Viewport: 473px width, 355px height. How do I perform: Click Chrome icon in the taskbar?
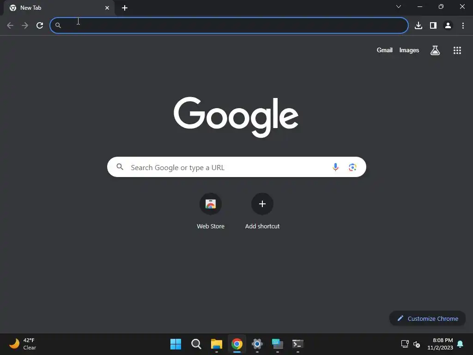pyautogui.click(x=237, y=344)
